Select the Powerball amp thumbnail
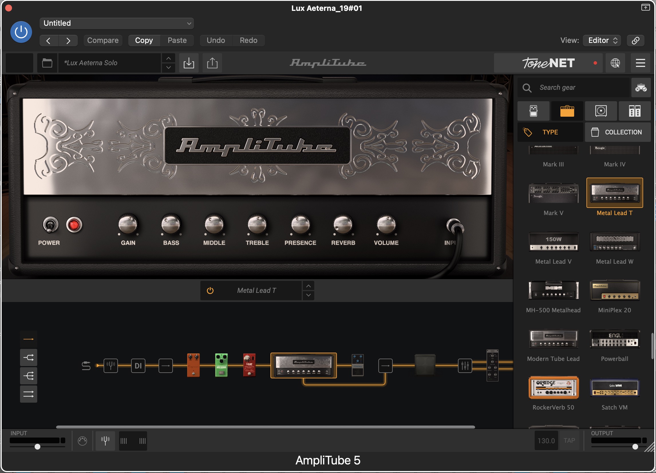The width and height of the screenshot is (656, 473). [614, 339]
